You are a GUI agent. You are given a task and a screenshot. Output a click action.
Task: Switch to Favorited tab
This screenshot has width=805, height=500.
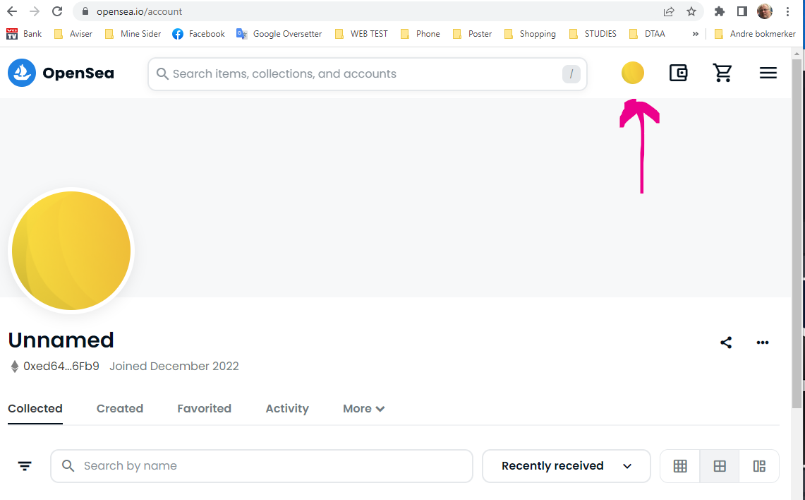pos(205,408)
